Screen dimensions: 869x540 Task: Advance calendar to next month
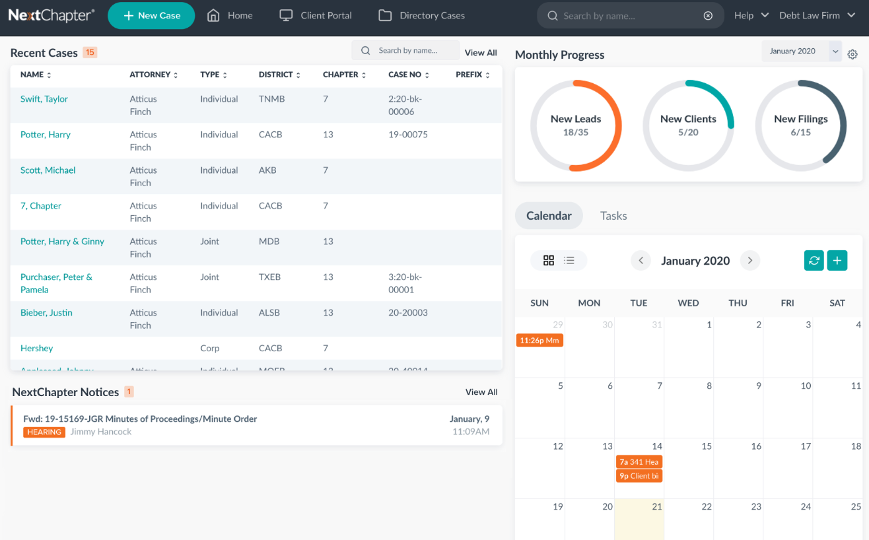749,261
